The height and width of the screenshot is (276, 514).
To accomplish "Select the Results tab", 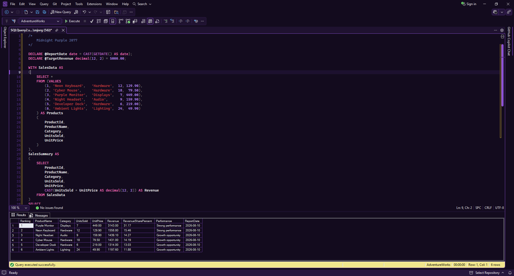I will pos(19,215).
